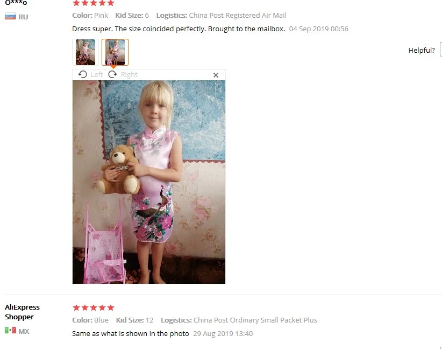Click the 'Left' rotate label
Image resolution: width=442 pixels, height=350 pixels.
tap(97, 74)
